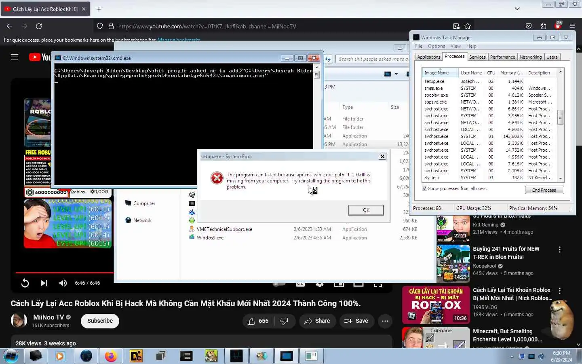Show site security padlock info
This screenshot has width=582, height=364.
111,26
